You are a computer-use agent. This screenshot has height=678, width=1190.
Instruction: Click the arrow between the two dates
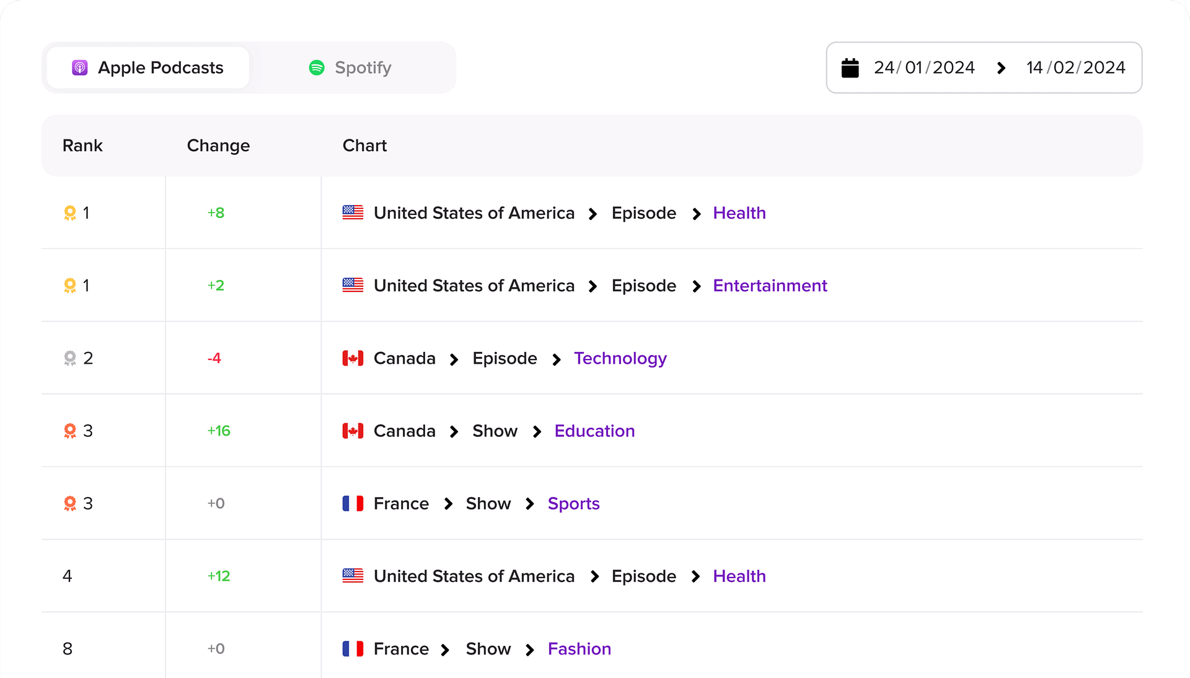coord(1001,68)
